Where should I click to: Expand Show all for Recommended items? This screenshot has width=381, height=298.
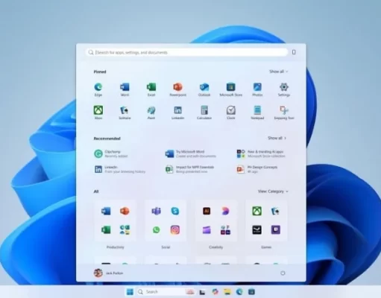[277, 138]
